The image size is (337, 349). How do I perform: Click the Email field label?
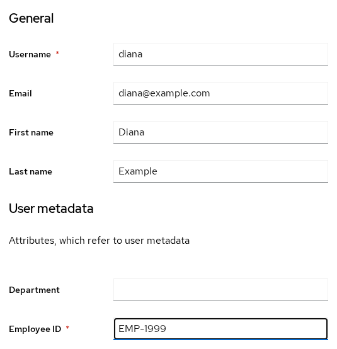[20, 93]
